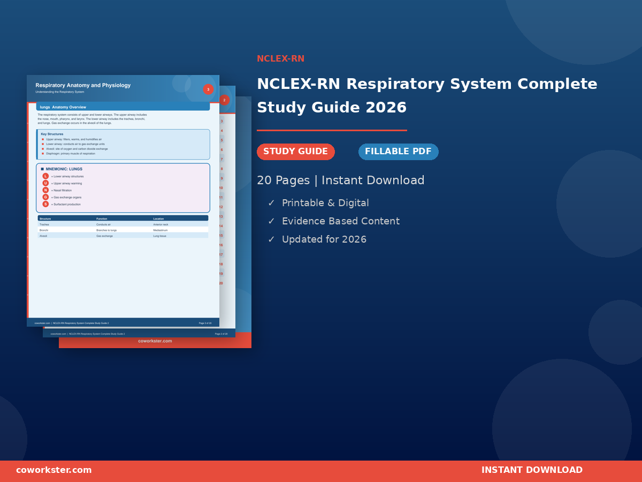Click the red NCLEX-RN category label
Image resolution: width=642 pixels, height=482 pixels.
(x=280, y=59)
